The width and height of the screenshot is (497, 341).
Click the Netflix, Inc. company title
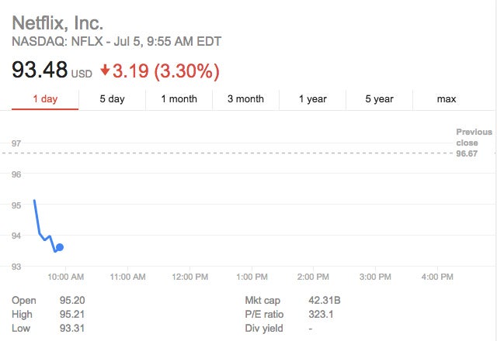58,22
